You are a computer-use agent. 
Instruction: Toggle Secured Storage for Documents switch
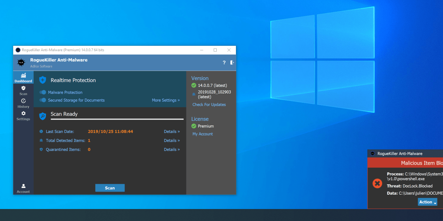coord(43,100)
